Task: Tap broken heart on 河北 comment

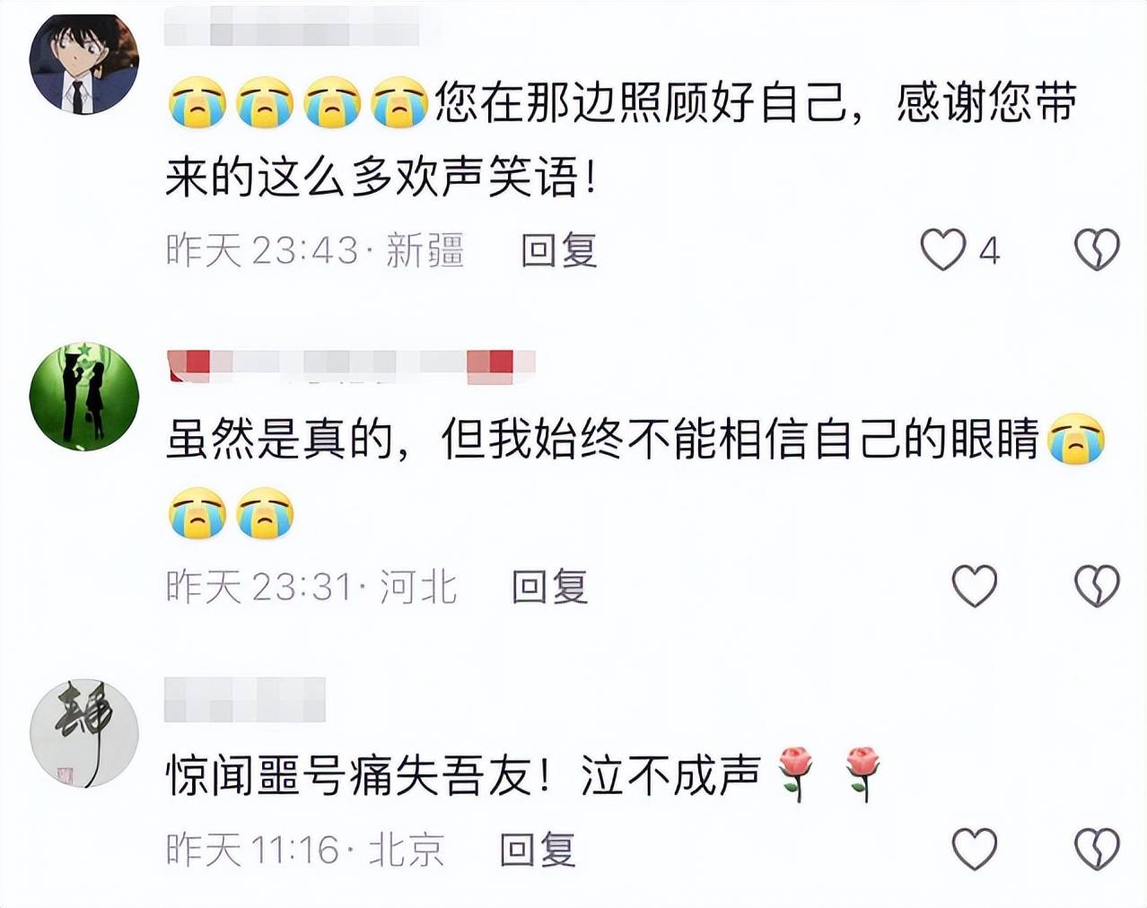Action: coord(1097,586)
